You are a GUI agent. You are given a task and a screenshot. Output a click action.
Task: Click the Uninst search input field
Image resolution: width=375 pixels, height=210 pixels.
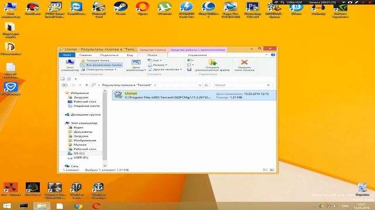(240, 85)
